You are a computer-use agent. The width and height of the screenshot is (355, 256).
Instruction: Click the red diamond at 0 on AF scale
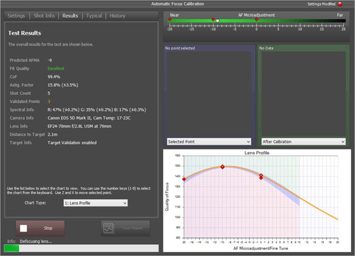(x=256, y=19)
